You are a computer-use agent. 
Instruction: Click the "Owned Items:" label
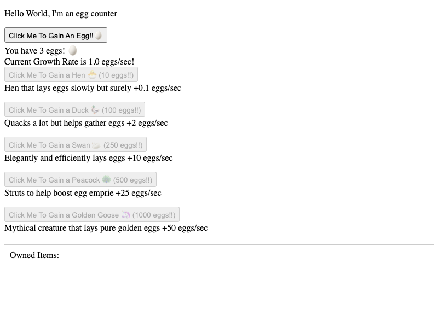[34, 255]
